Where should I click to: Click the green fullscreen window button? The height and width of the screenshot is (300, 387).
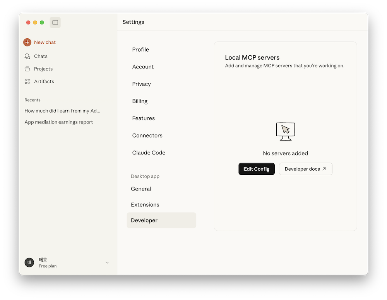pyautogui.click(x=42, y=22)
